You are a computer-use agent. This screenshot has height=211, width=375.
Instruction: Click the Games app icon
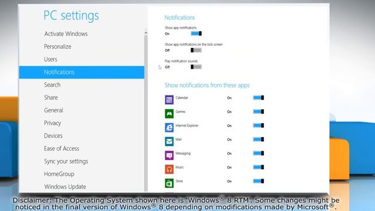(x=169, y=114)
